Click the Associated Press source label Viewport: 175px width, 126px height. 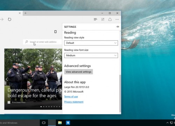pyautogui.click(x=19, y=102)
